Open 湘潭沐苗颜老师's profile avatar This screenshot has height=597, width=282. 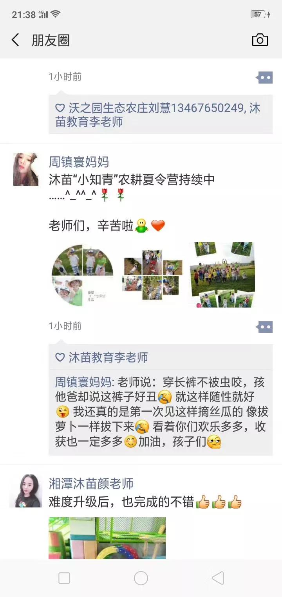pyautogui.click(x=26, y=491)
